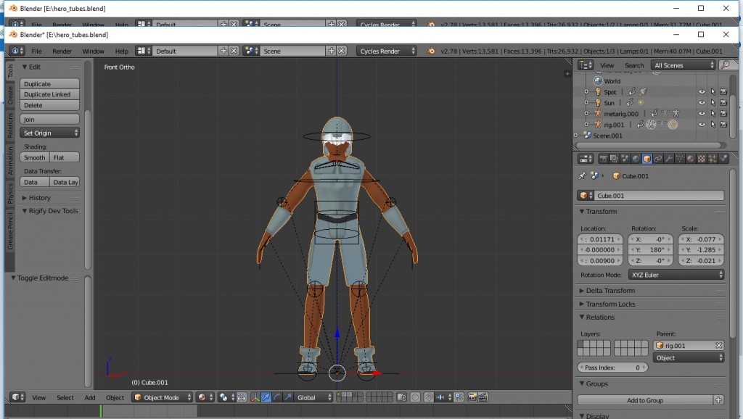The image size is (743, 419).
Task: Open Render properties in the Properties editor
Action: (x=604, y=159)
